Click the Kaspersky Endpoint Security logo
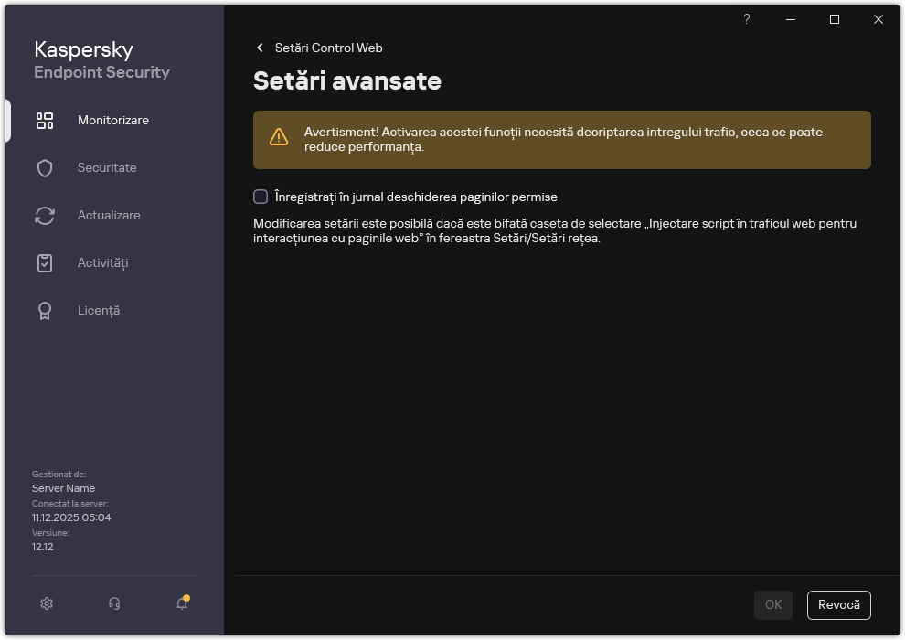Viewport: 905px width, 640px height. click(x=101, y=59)
